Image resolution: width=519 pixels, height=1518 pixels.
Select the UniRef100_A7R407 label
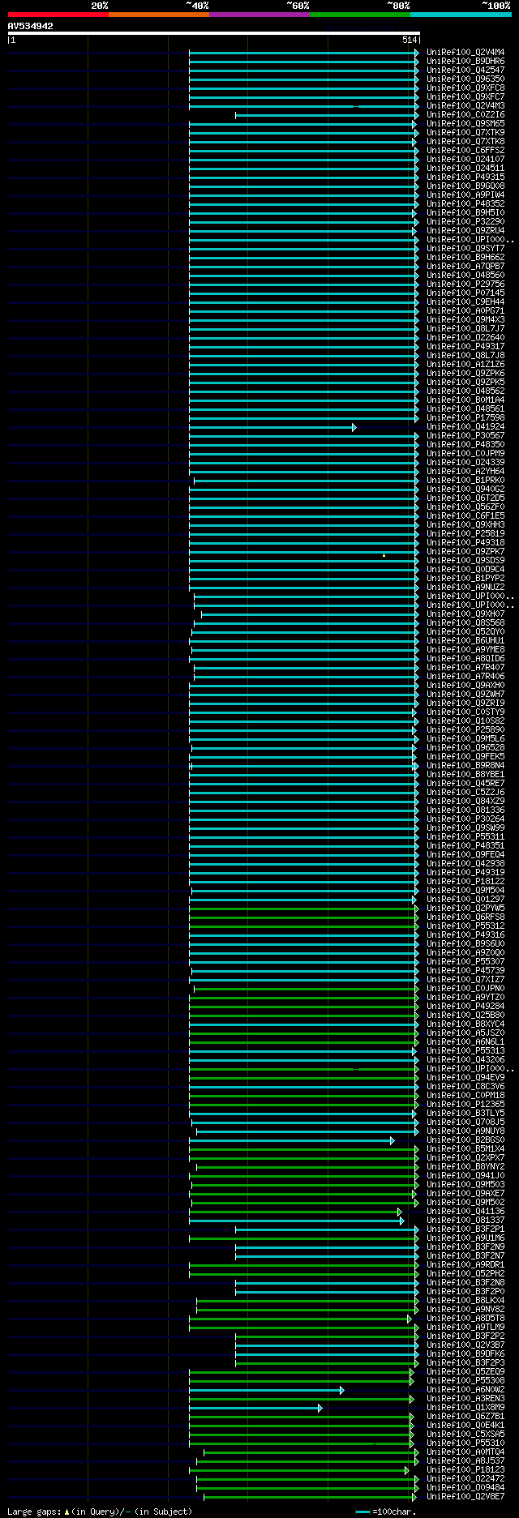pos(465,668)
